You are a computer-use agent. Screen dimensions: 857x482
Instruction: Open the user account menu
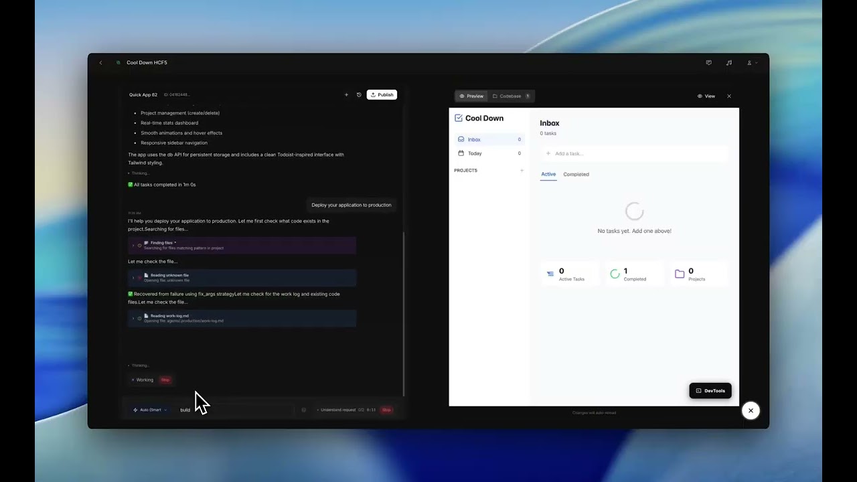[x=752, y=63]
